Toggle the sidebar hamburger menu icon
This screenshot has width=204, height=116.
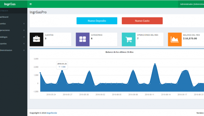(31, 4)
